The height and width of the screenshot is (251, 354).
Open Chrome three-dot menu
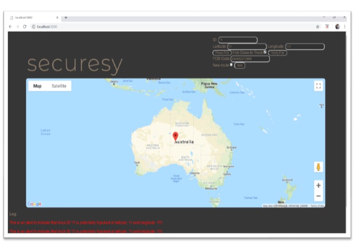345,26
